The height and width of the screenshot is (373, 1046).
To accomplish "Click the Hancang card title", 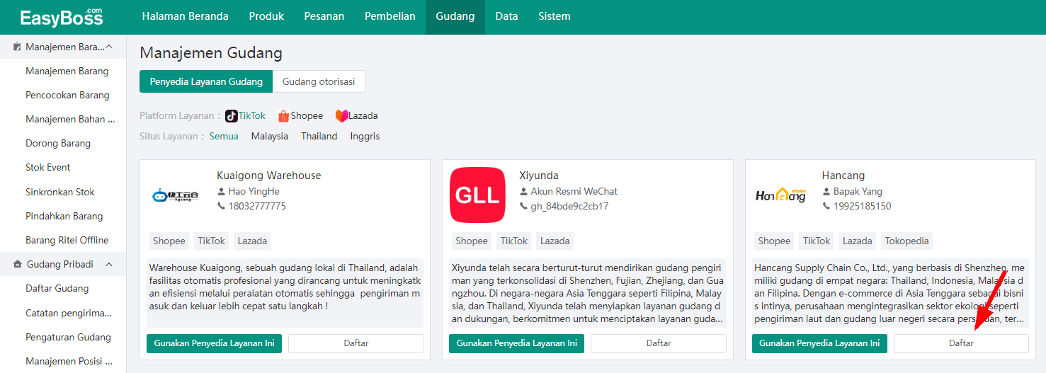I will tap(843, 175).
